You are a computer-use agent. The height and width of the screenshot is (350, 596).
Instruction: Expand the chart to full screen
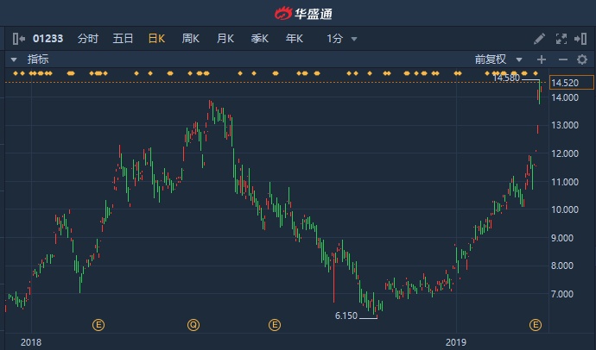[561, 39]
